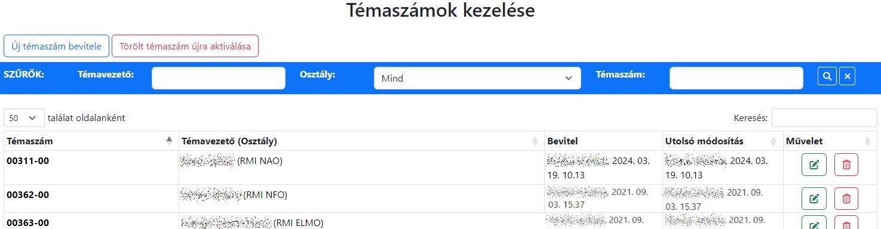Sort table by Témavezető (Osztály) column
The image size is (881, 229).
pos(361,141)
